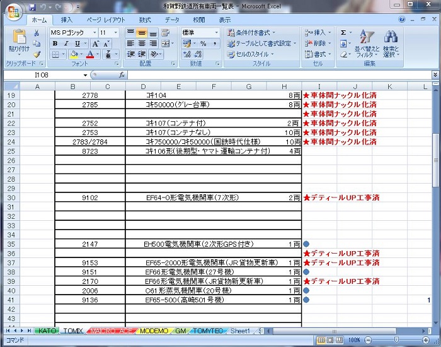441x347 pixels.
Task: Click the Paste clipboard icon
Action: (19, 37)
